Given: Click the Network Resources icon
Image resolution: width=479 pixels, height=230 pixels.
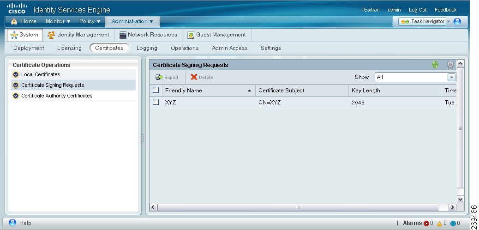Looking at the screenshot, I should point(123,35).
